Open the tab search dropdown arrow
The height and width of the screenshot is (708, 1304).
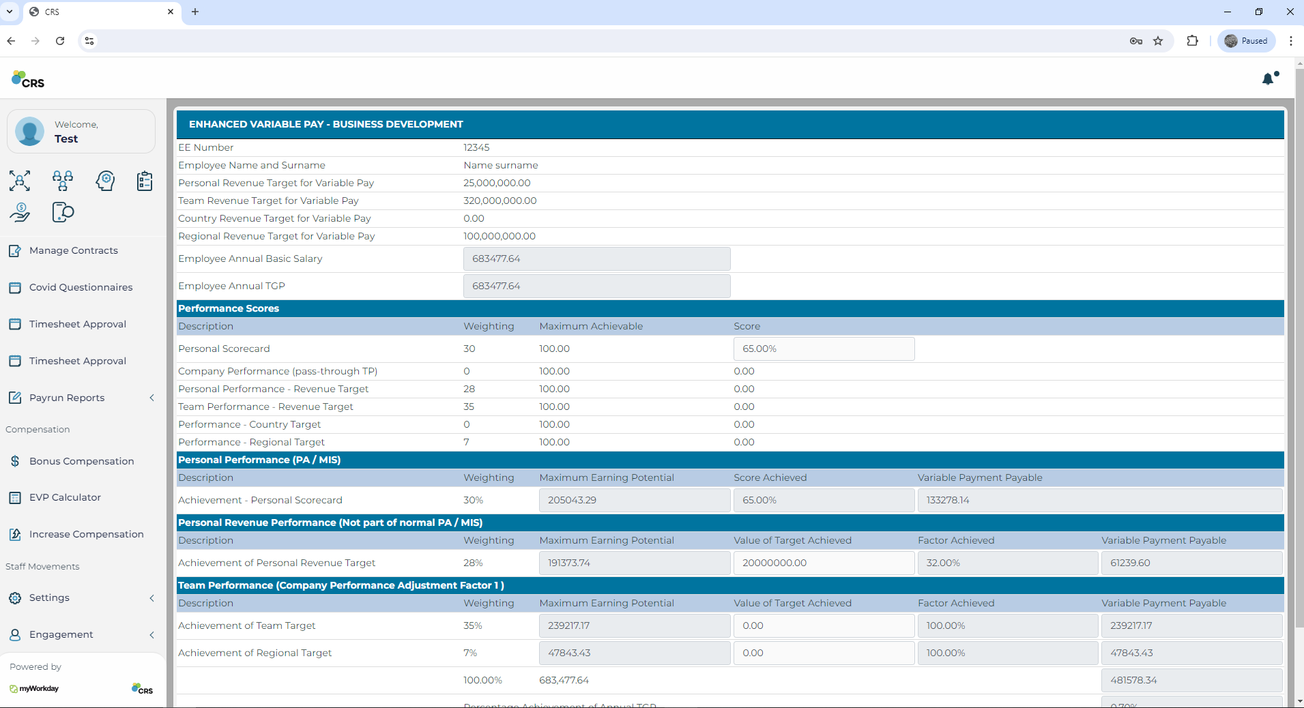coord(10,12)
